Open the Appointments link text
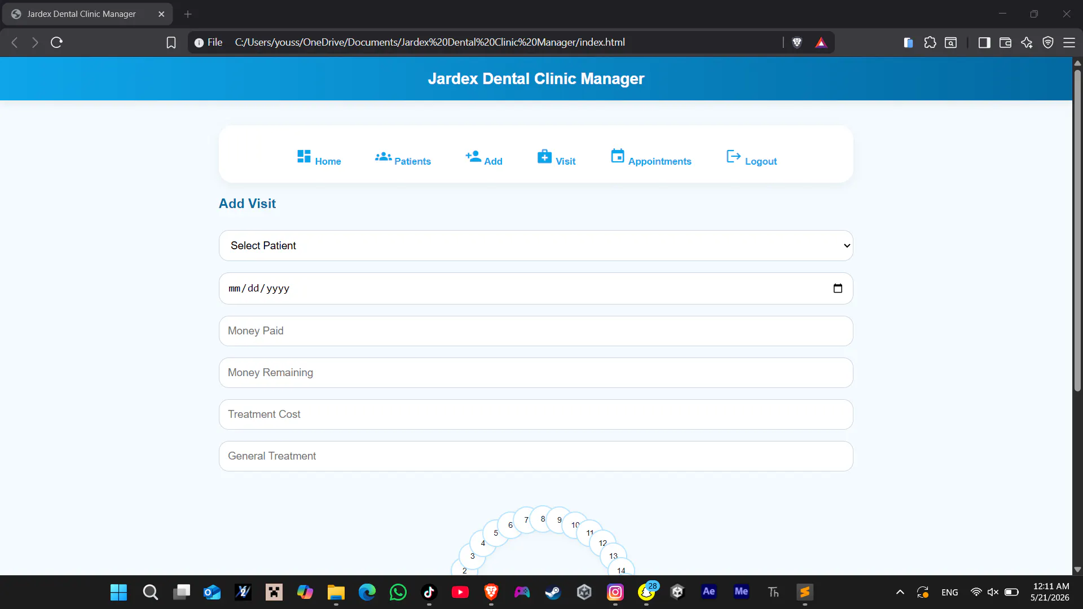Viewport: 1083px width, 609px height. pyautogui.click(x=659, y=161)
